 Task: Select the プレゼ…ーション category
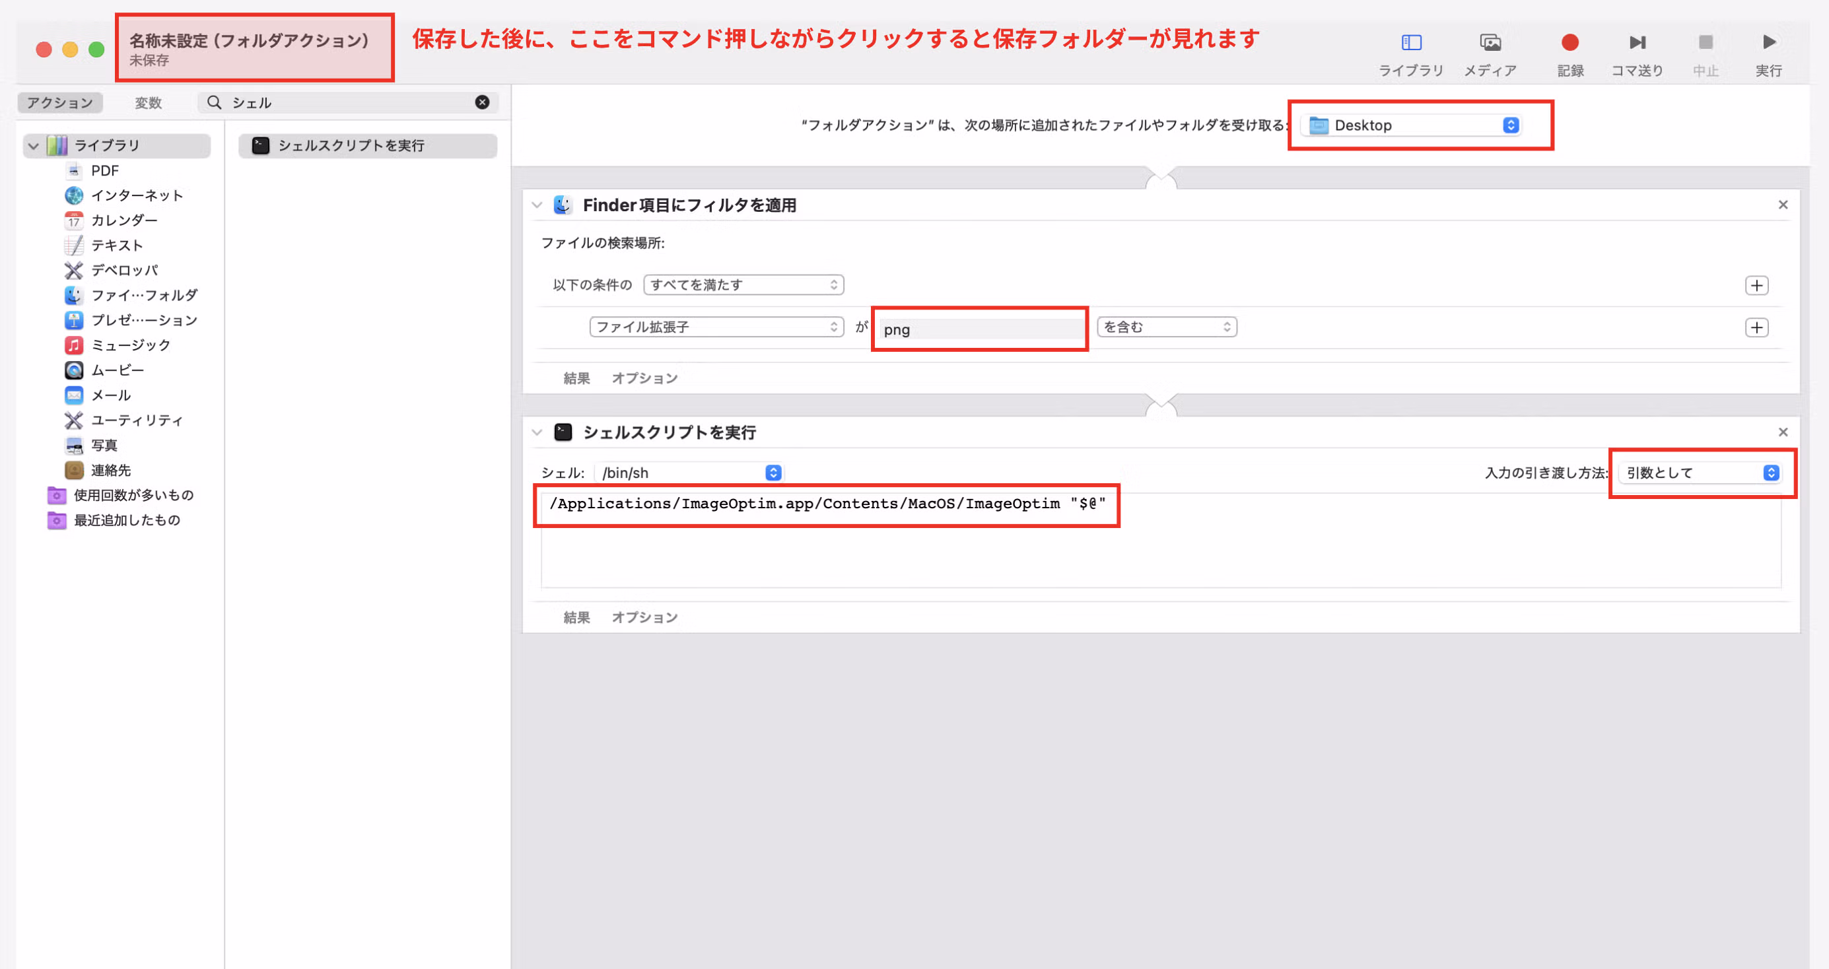point(131,320)
